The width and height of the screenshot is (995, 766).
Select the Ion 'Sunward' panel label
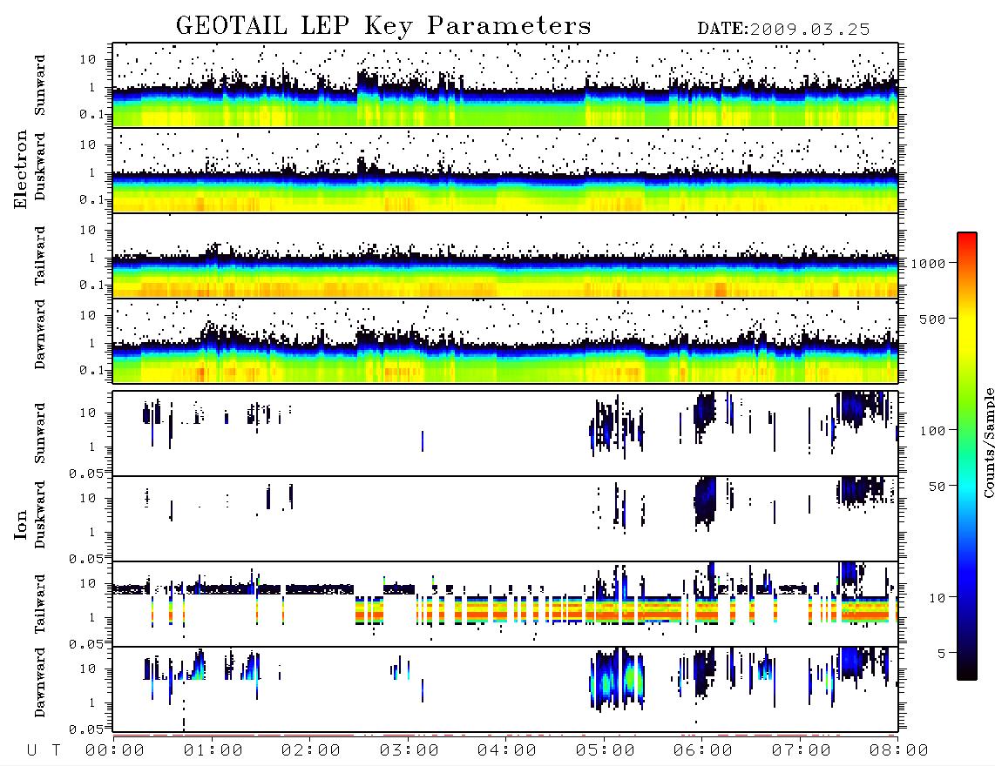coord(40,433)
